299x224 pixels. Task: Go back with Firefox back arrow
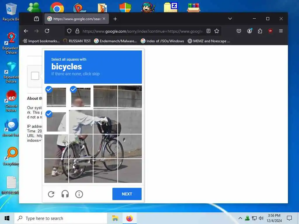(x=26, y=31)
